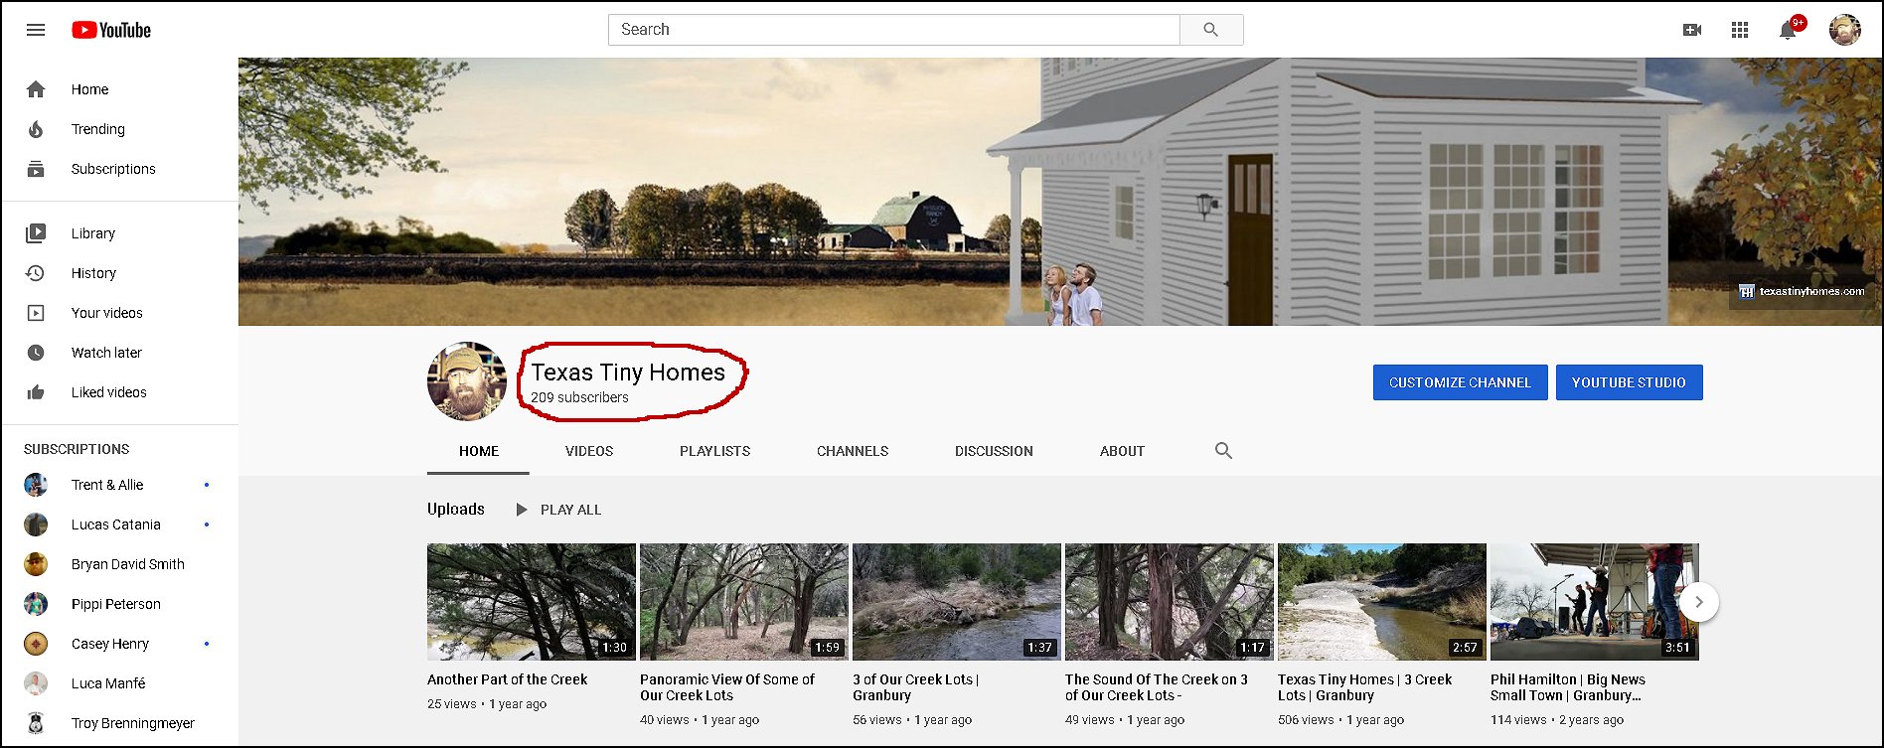Viewport: 1884px width, 748px height.
Task: Click 'Phil Hamilton | Big News' title
Action: pos(1568,687)
